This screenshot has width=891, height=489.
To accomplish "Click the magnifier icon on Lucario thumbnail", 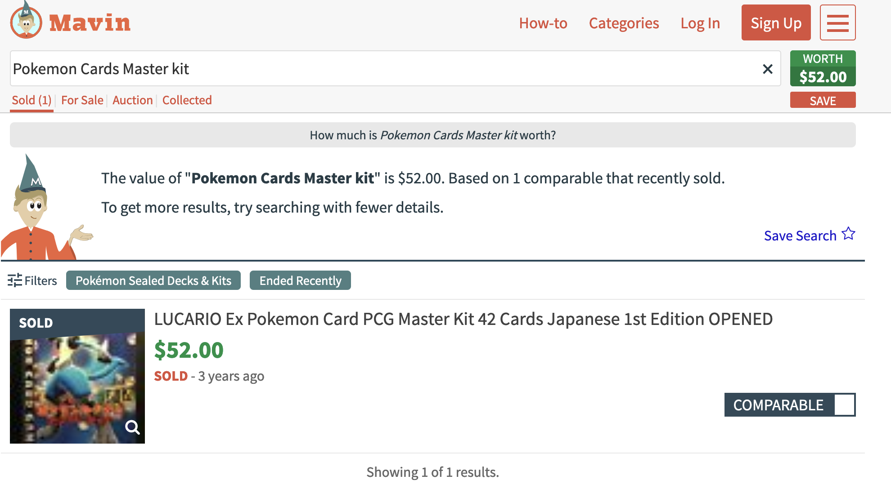I will pyautogui.click(x=132, y=427).
